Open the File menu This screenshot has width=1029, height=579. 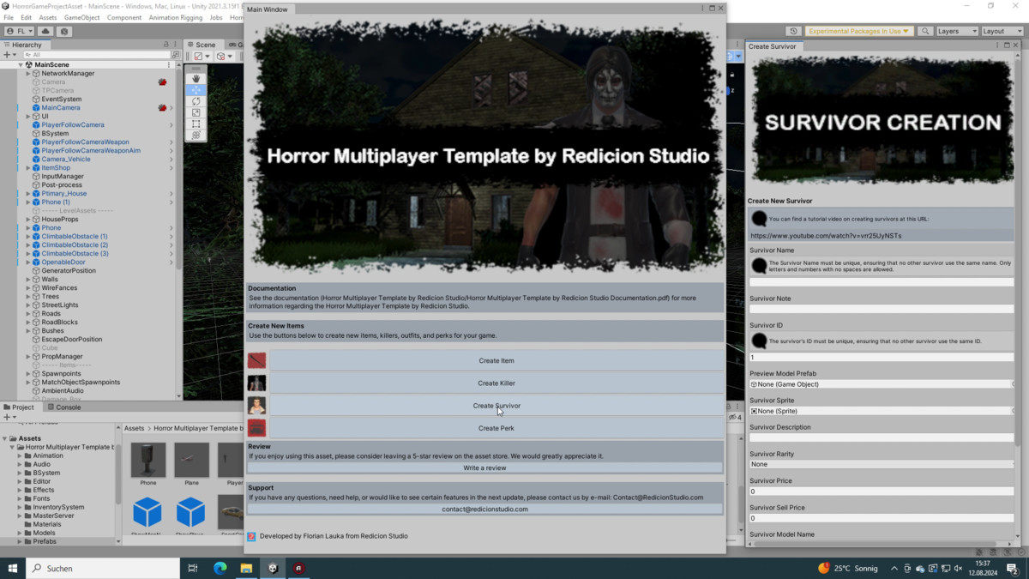pos(9,17)
